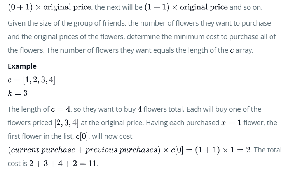The image size is (288, 169).
Task: Click the phrase 'will now cost'
Action: click(x=112, y=136)
